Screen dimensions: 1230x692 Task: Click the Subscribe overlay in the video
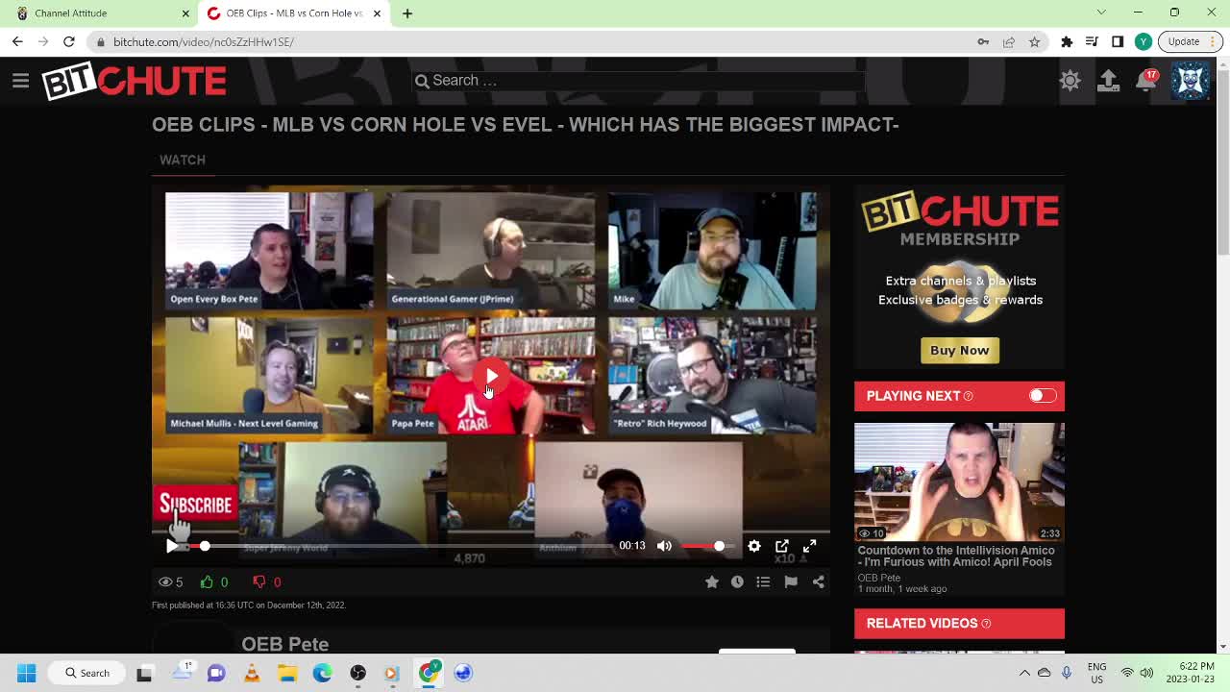point(196,505)
